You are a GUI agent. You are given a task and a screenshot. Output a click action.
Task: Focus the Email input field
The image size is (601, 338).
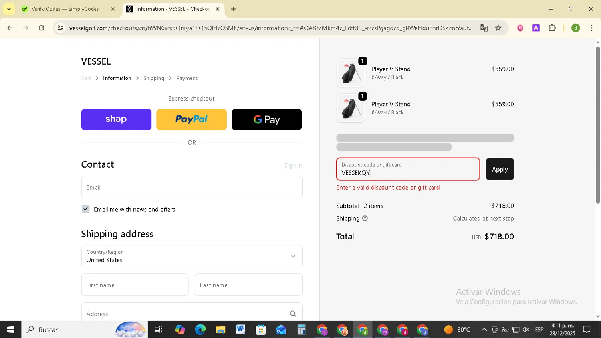(x=192, y=187)
